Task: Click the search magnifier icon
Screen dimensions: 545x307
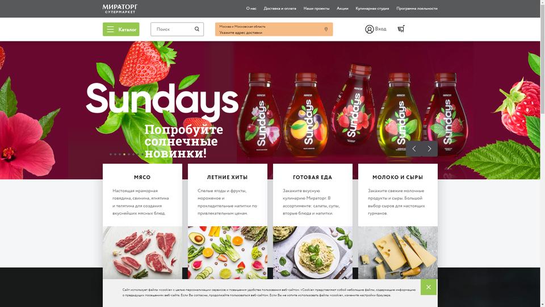Action: 197,29
